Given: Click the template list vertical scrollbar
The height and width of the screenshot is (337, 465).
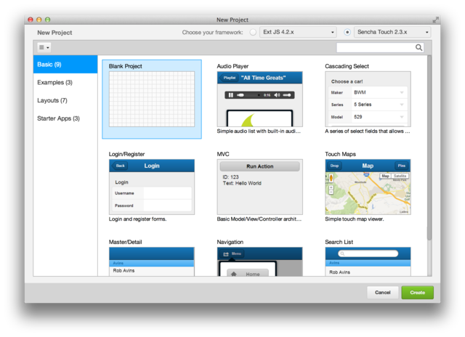Looking at the screenshot, I should coord(429,145).
